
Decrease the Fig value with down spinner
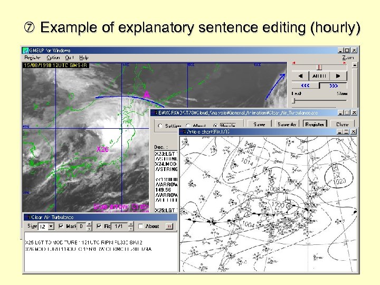131,229
